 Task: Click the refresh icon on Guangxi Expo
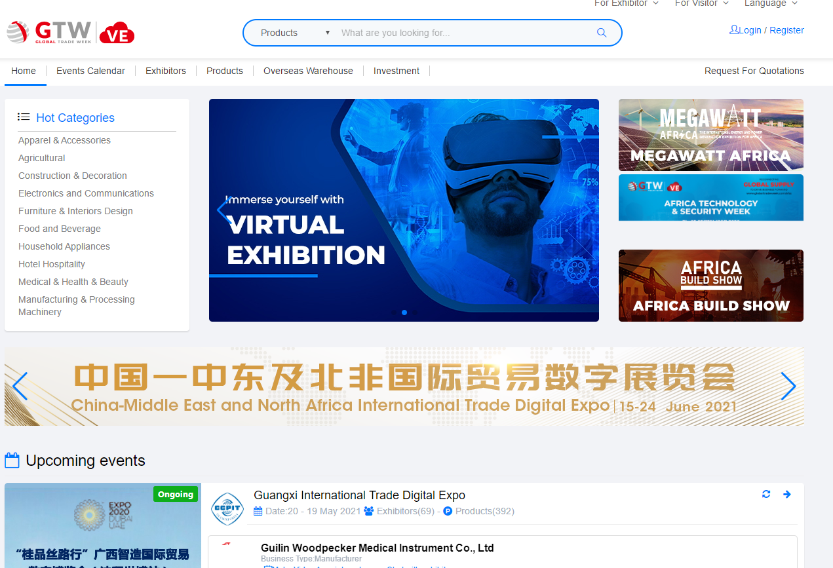click(766, 494)
